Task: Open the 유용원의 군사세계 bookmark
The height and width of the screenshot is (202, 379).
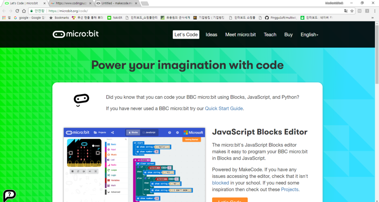Action: coord(175,18)
